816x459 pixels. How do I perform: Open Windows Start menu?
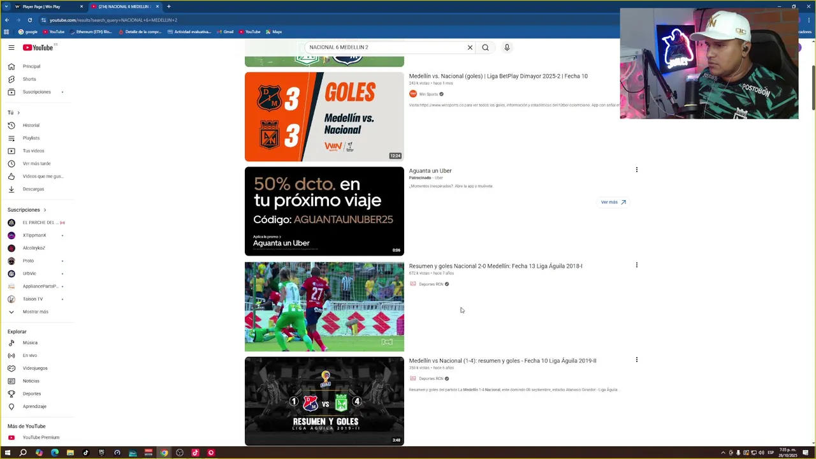[8, 453]
